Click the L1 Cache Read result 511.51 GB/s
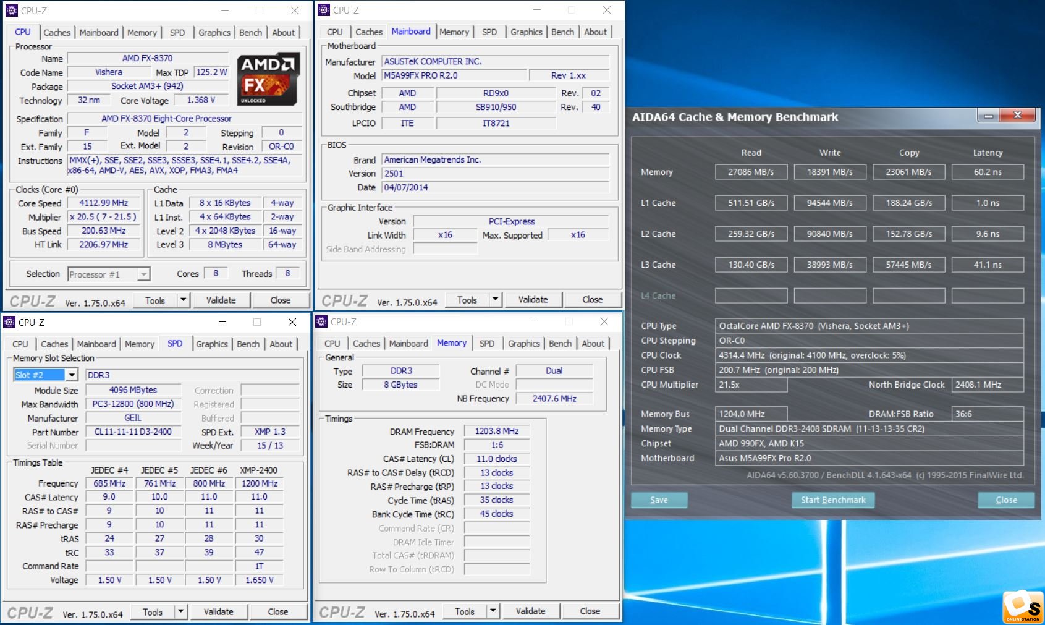The image size is (1045, 625). (x=751, y=203)
